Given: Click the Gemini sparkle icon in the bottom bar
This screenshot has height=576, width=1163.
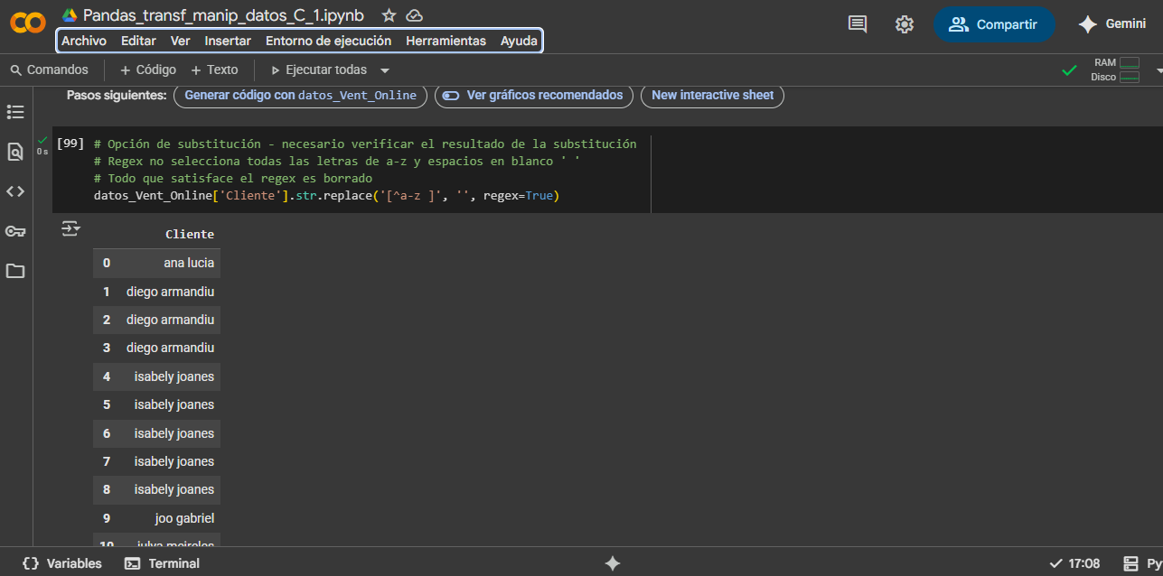Looking at the screenshot, I should coord(613,563).
